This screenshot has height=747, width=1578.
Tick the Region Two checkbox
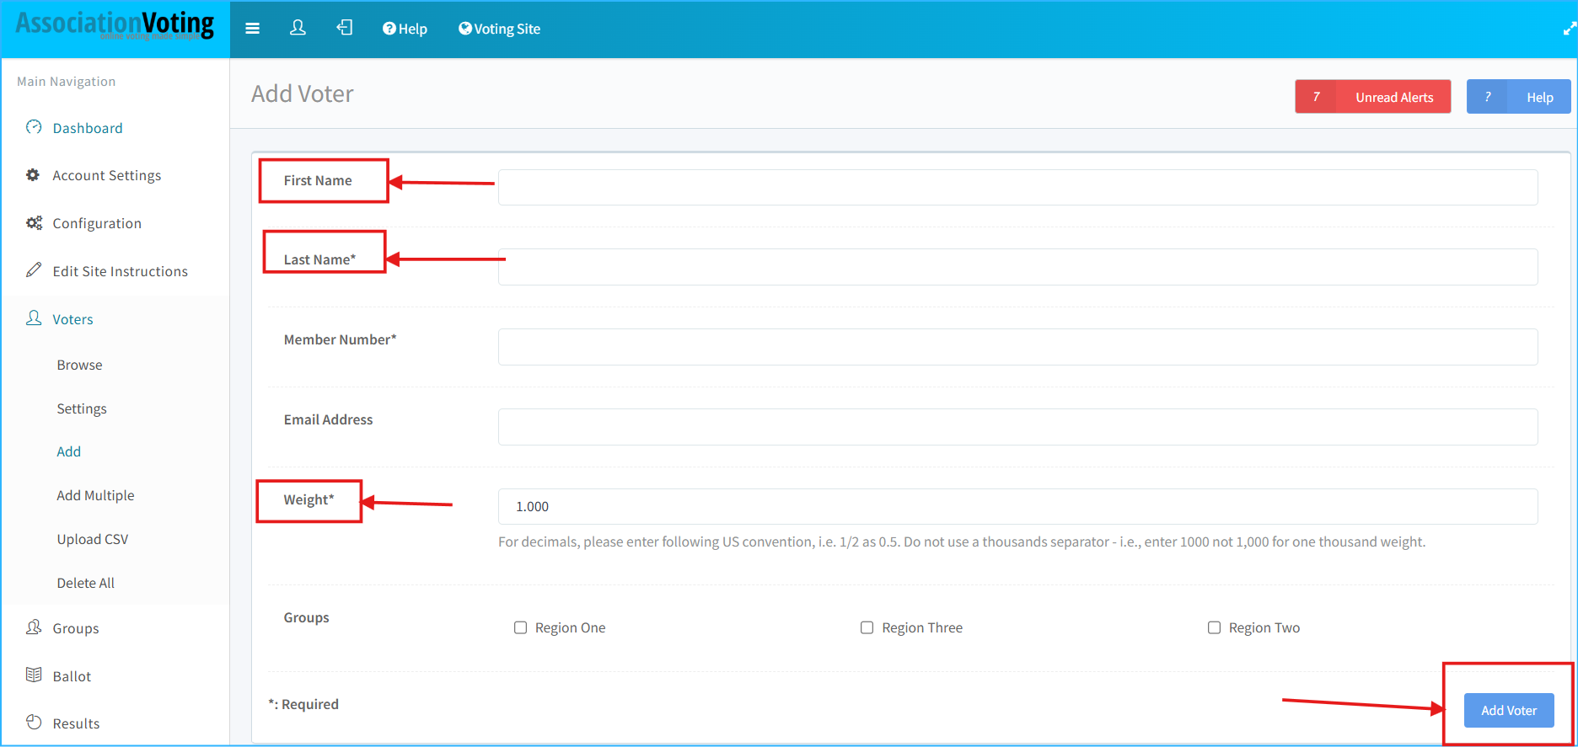click(x=1214, y=627)
